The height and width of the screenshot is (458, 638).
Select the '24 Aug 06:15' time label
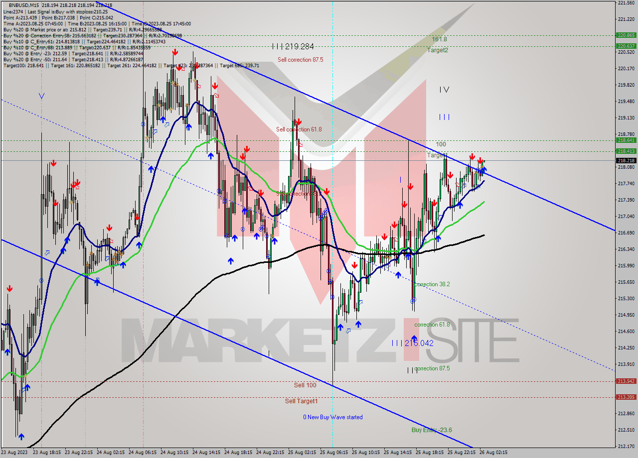pyautogui.click(x=143, y=453)
